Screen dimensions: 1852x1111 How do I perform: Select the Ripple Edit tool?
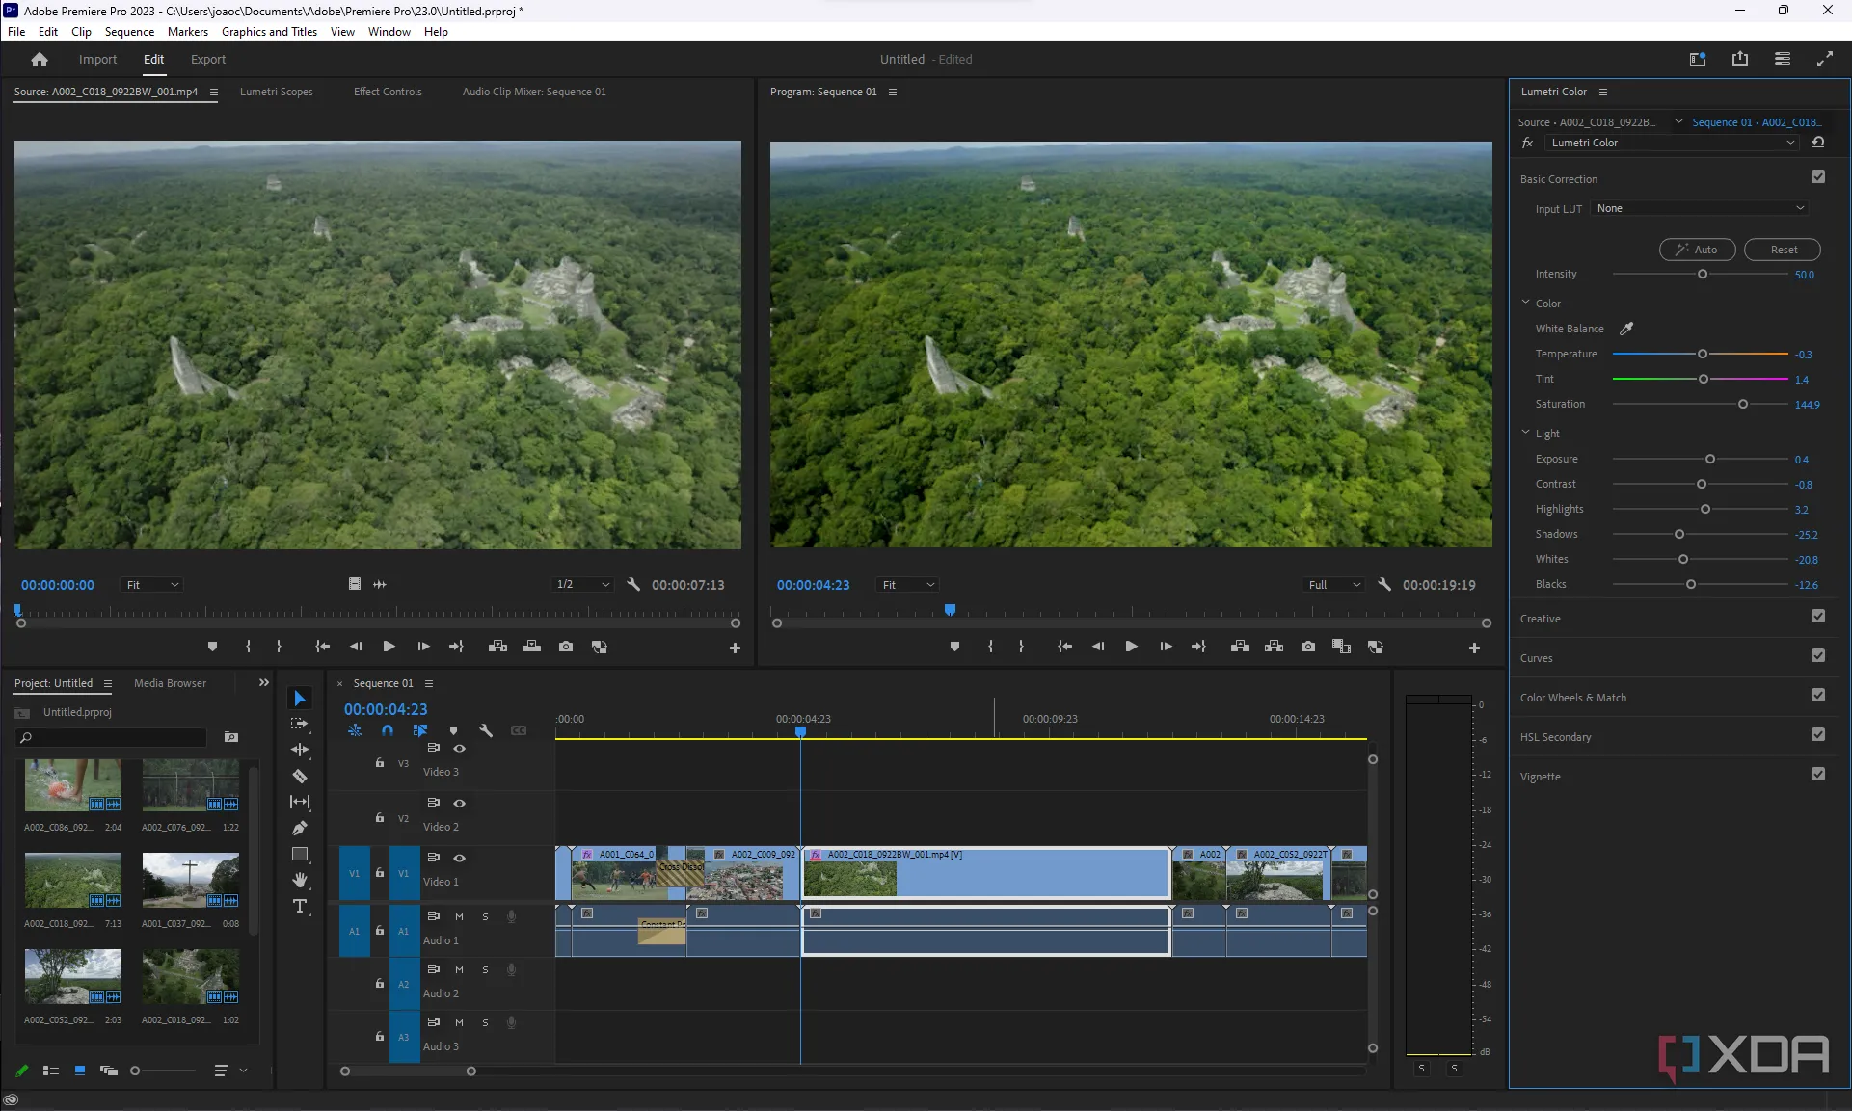click(x=300, y=750)
